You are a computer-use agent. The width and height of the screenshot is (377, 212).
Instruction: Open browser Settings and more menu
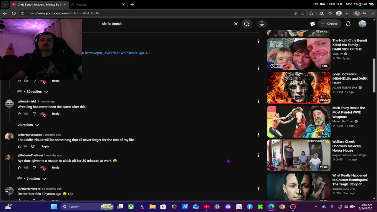(x=348, y=13)
